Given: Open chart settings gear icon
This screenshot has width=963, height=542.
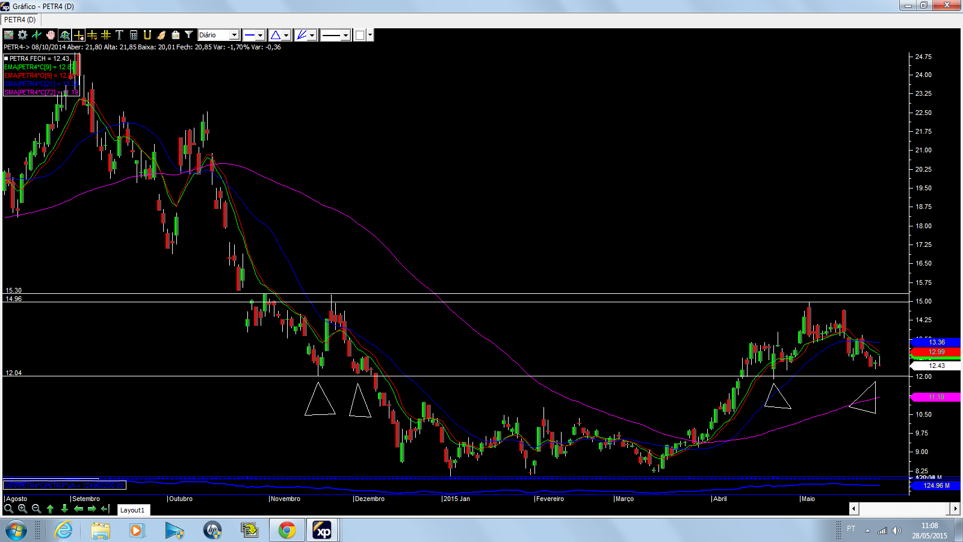Looking at the screenshot, I should click(x=23, y=35).
